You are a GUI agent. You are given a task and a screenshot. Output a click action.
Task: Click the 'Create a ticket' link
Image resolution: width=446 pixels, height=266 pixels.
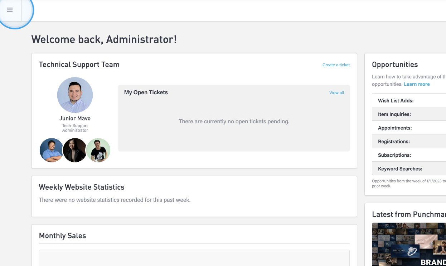click(x=336, y=65)
